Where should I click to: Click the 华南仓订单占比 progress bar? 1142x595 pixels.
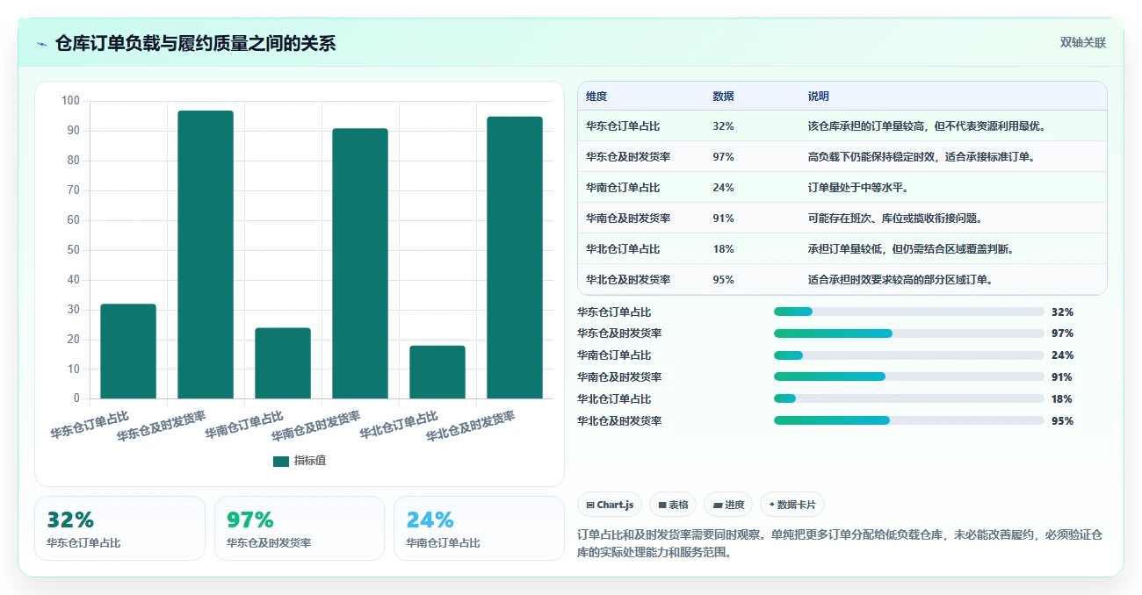(909, 355)
